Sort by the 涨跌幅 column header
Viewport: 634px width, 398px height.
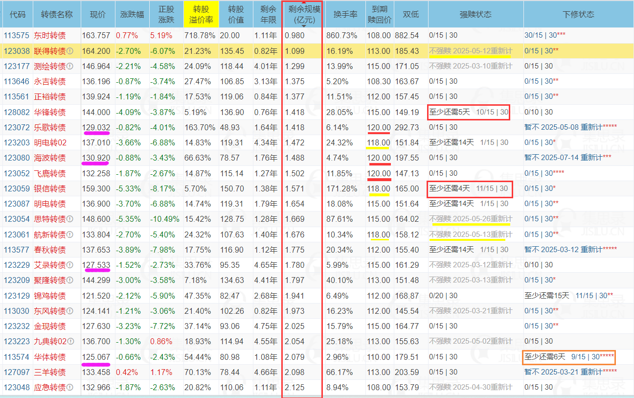click(x=132, y=14)
